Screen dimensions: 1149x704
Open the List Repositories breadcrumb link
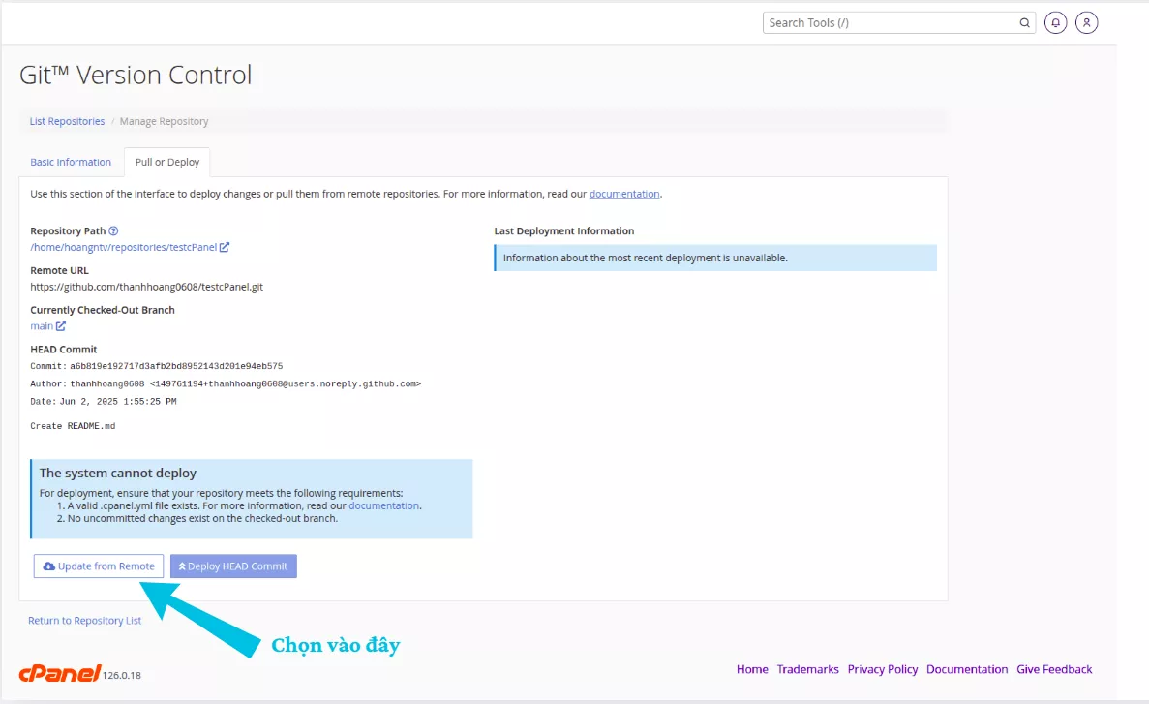pos(67,121)
